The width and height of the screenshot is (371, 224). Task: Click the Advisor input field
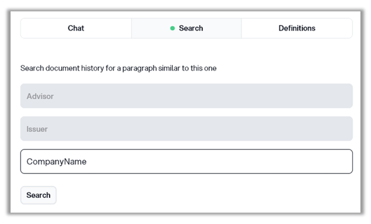[186, 96]
